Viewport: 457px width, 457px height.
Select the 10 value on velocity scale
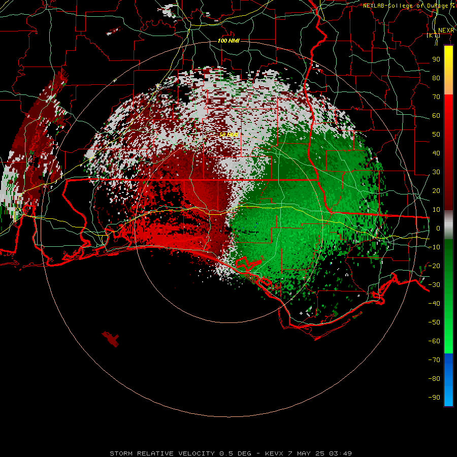coord(436,210)
